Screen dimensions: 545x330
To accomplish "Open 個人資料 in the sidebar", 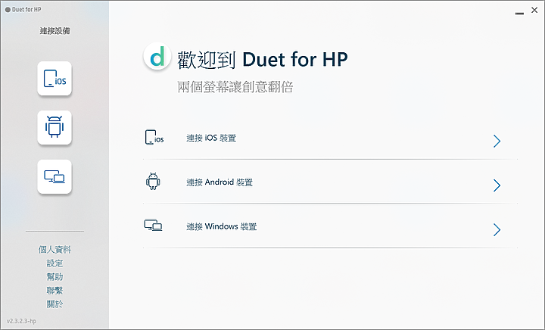I will 54,250.
